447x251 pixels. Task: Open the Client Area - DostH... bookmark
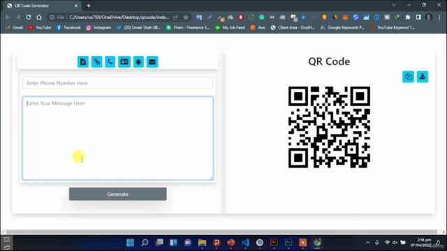point(293,28)
